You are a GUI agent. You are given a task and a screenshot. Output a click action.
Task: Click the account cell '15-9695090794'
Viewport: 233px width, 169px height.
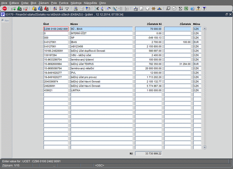click(56, 68)
